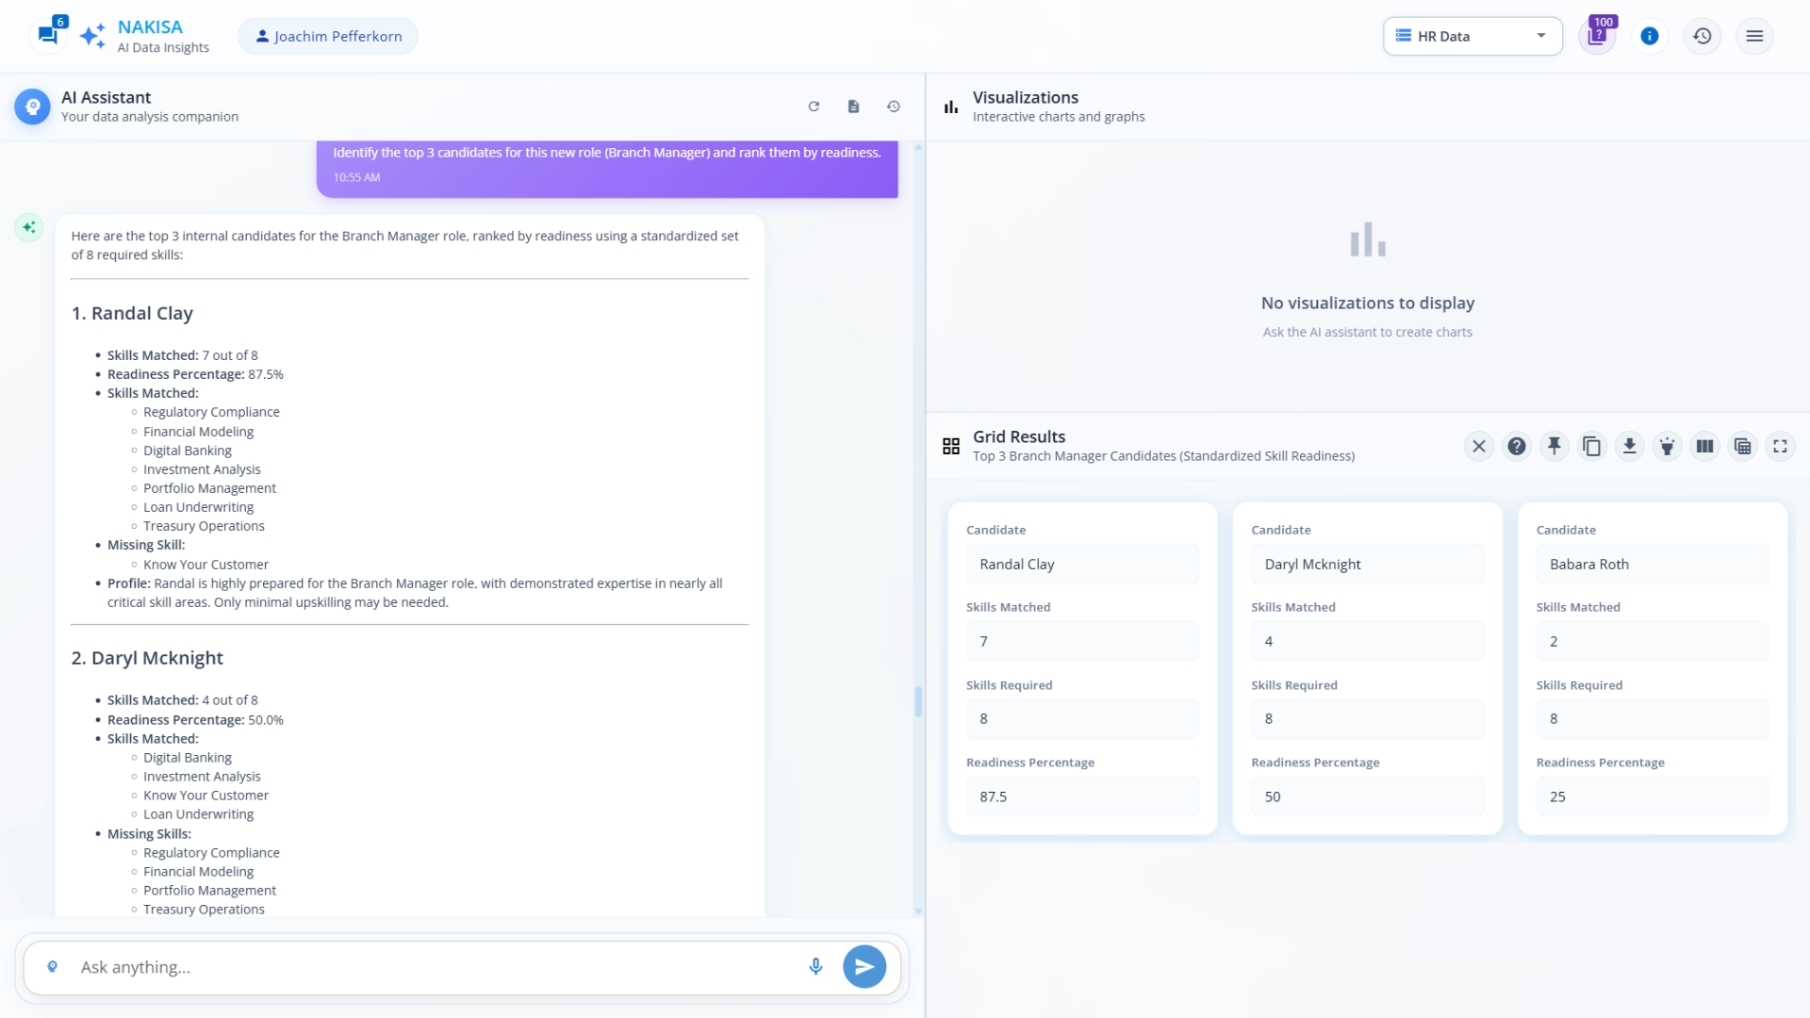The width and height of the screenshot is (1810, 1018).
Task: Click the blue info icon in the top bar
Action: [1649, 36]
